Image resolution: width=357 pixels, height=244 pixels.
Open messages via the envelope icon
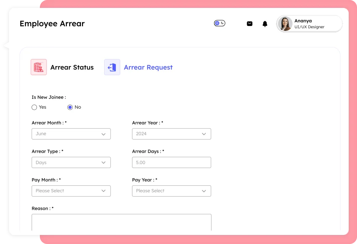tap(249, 23)
